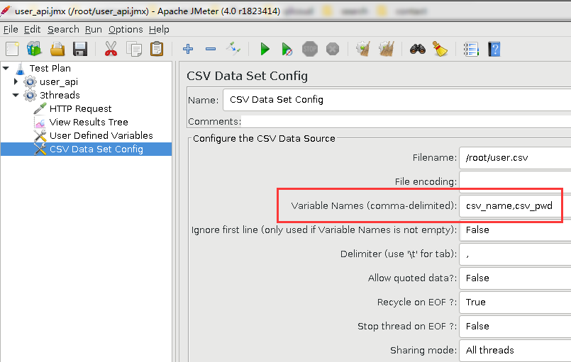Collapse the Test Plan tree node
Viewport: 571px width, 362px height.
(6, 68)
